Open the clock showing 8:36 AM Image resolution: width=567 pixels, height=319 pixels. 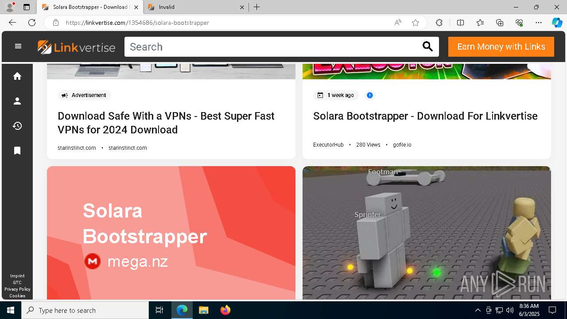529,310
